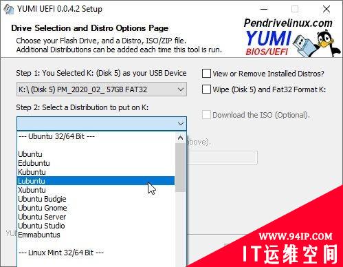
Task: Select Lubuntu from the distribution list
Action: 96,181
